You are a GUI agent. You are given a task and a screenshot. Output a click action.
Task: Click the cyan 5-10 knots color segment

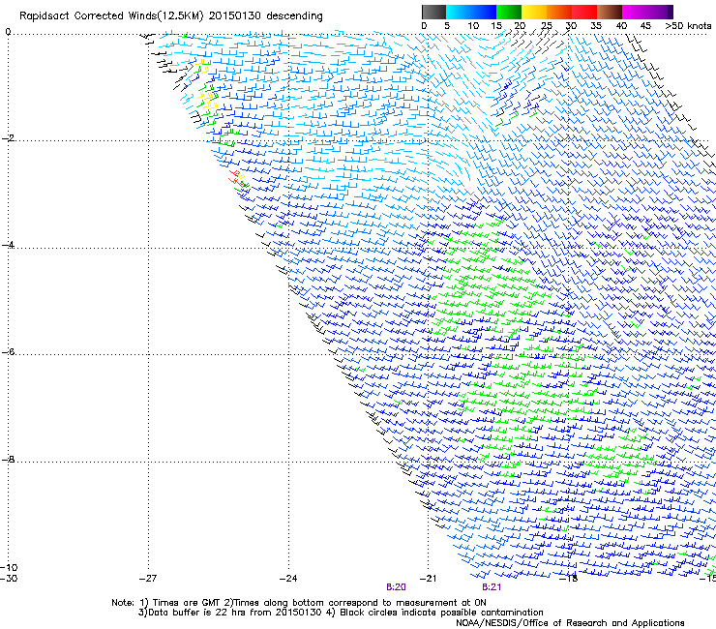coord(459,12)
